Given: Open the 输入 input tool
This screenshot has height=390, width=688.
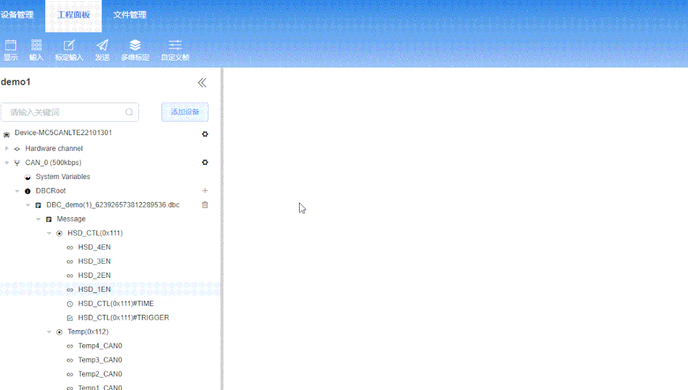Looking at the screenshot, I should (36, 50).
